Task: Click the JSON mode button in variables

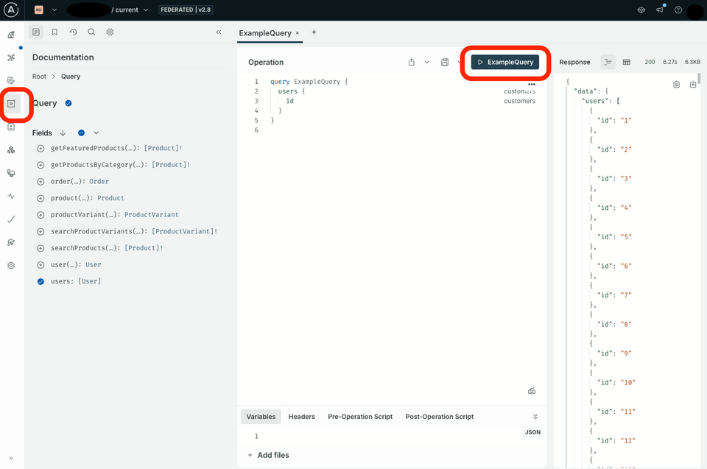Action: pyautogui.click(x=532, y=432)
